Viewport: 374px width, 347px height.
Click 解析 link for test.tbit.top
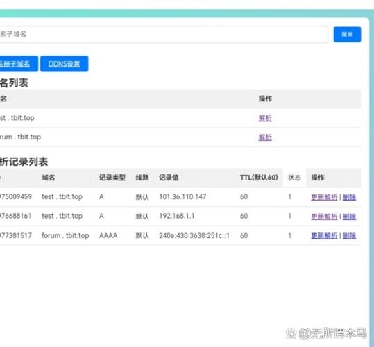[265, 118]
